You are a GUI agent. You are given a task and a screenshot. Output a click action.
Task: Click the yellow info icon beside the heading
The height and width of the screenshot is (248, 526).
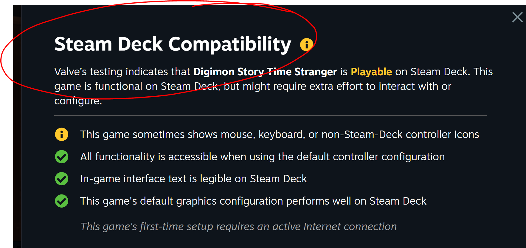point(306,45)
